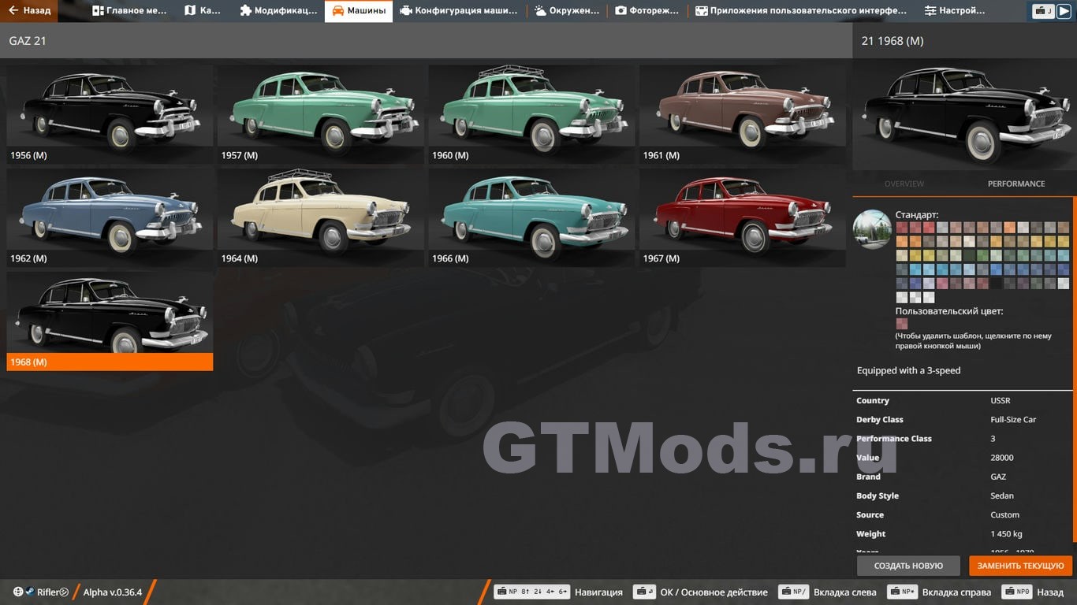The image size is (1077, 605).
Task: Select the 1964 (M) cream GAZ 21
Action: (x=321, y=217)
